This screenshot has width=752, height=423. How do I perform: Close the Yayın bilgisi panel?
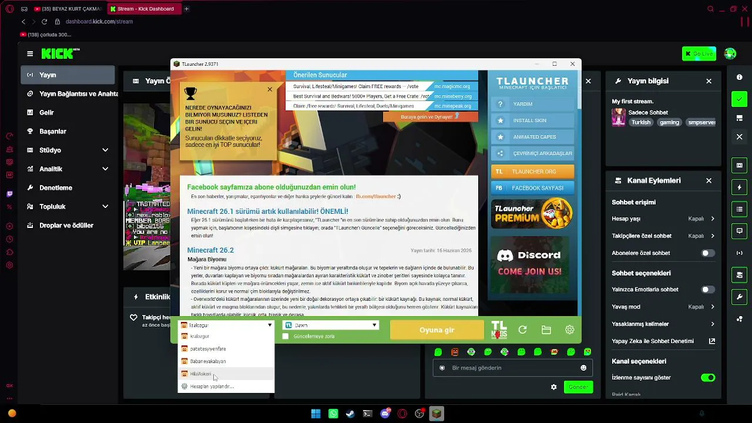click(x=709, y=81)
